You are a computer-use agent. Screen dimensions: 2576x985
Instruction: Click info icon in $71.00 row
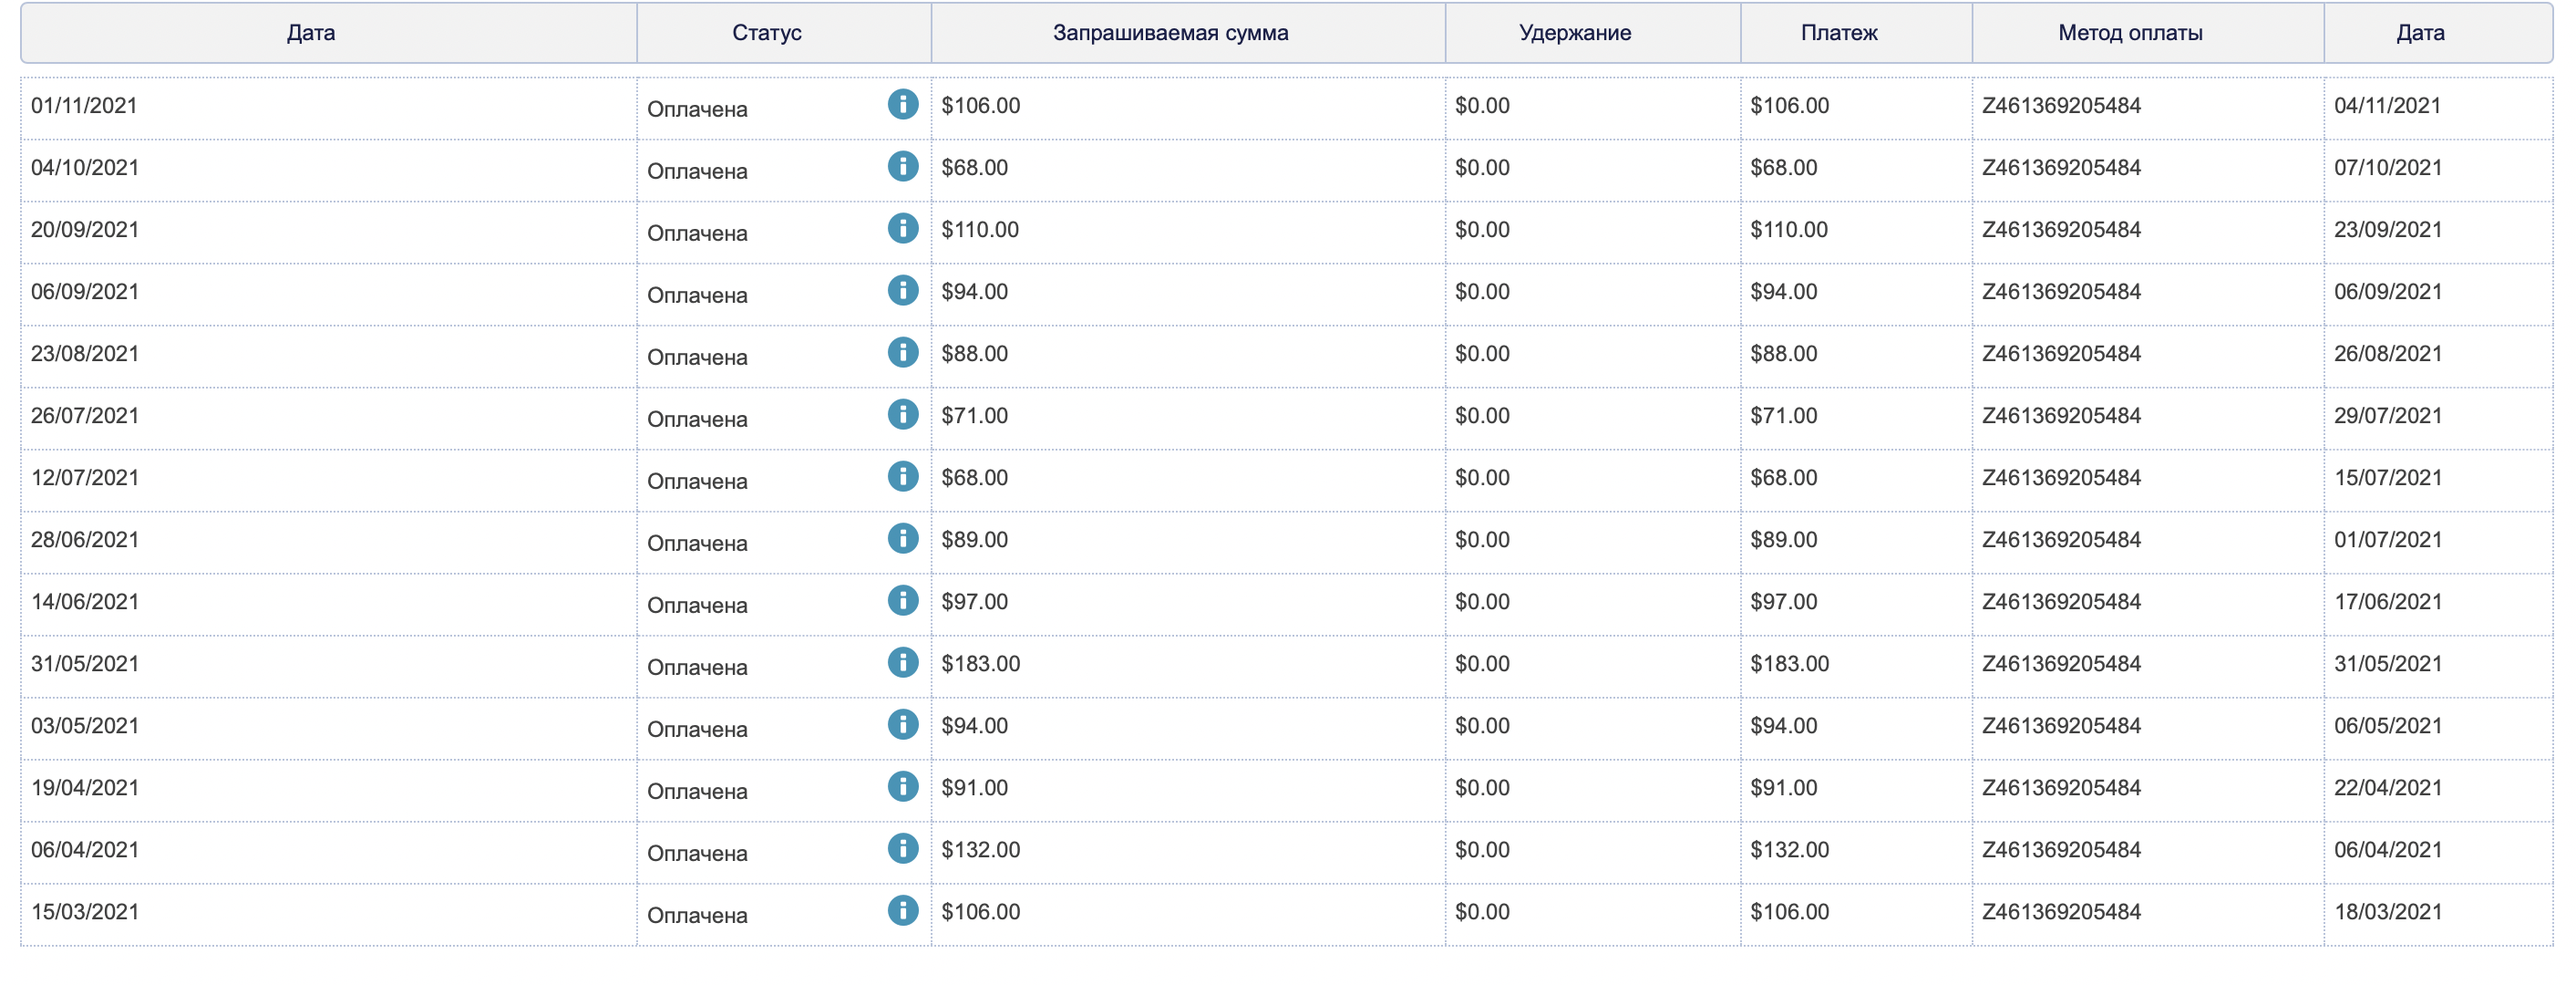(x=902, y=414)
